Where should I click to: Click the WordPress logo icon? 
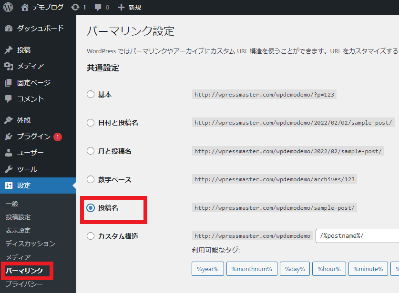8,7
